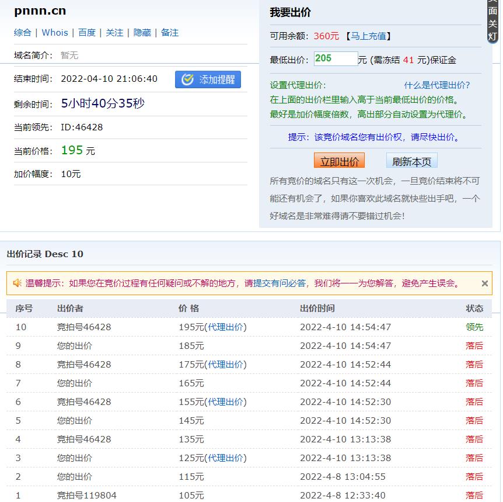Click the 添加提醒 reminder button

[x=208, y=79]
